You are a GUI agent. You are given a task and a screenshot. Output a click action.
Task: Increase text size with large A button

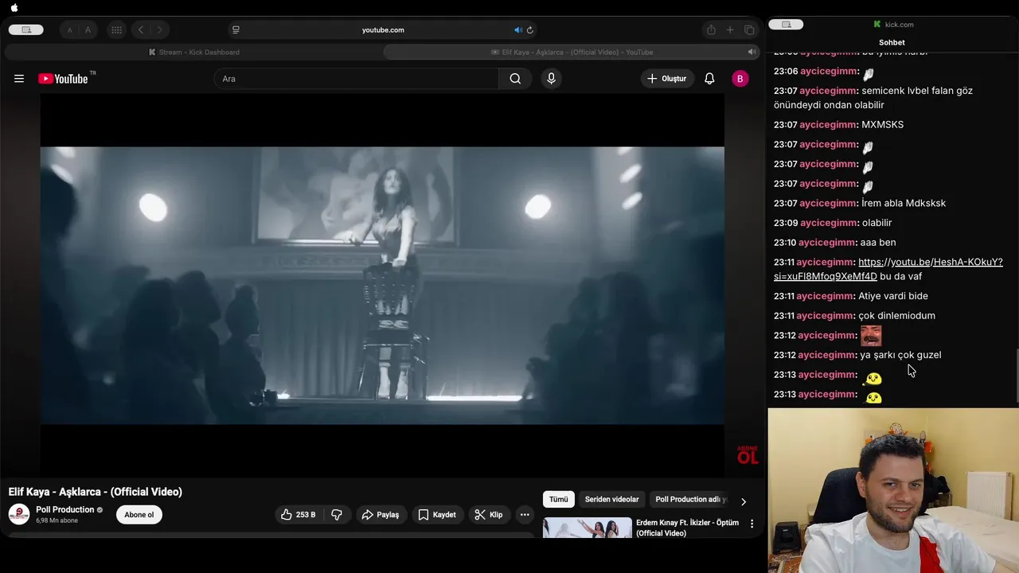tap(88, 30)
